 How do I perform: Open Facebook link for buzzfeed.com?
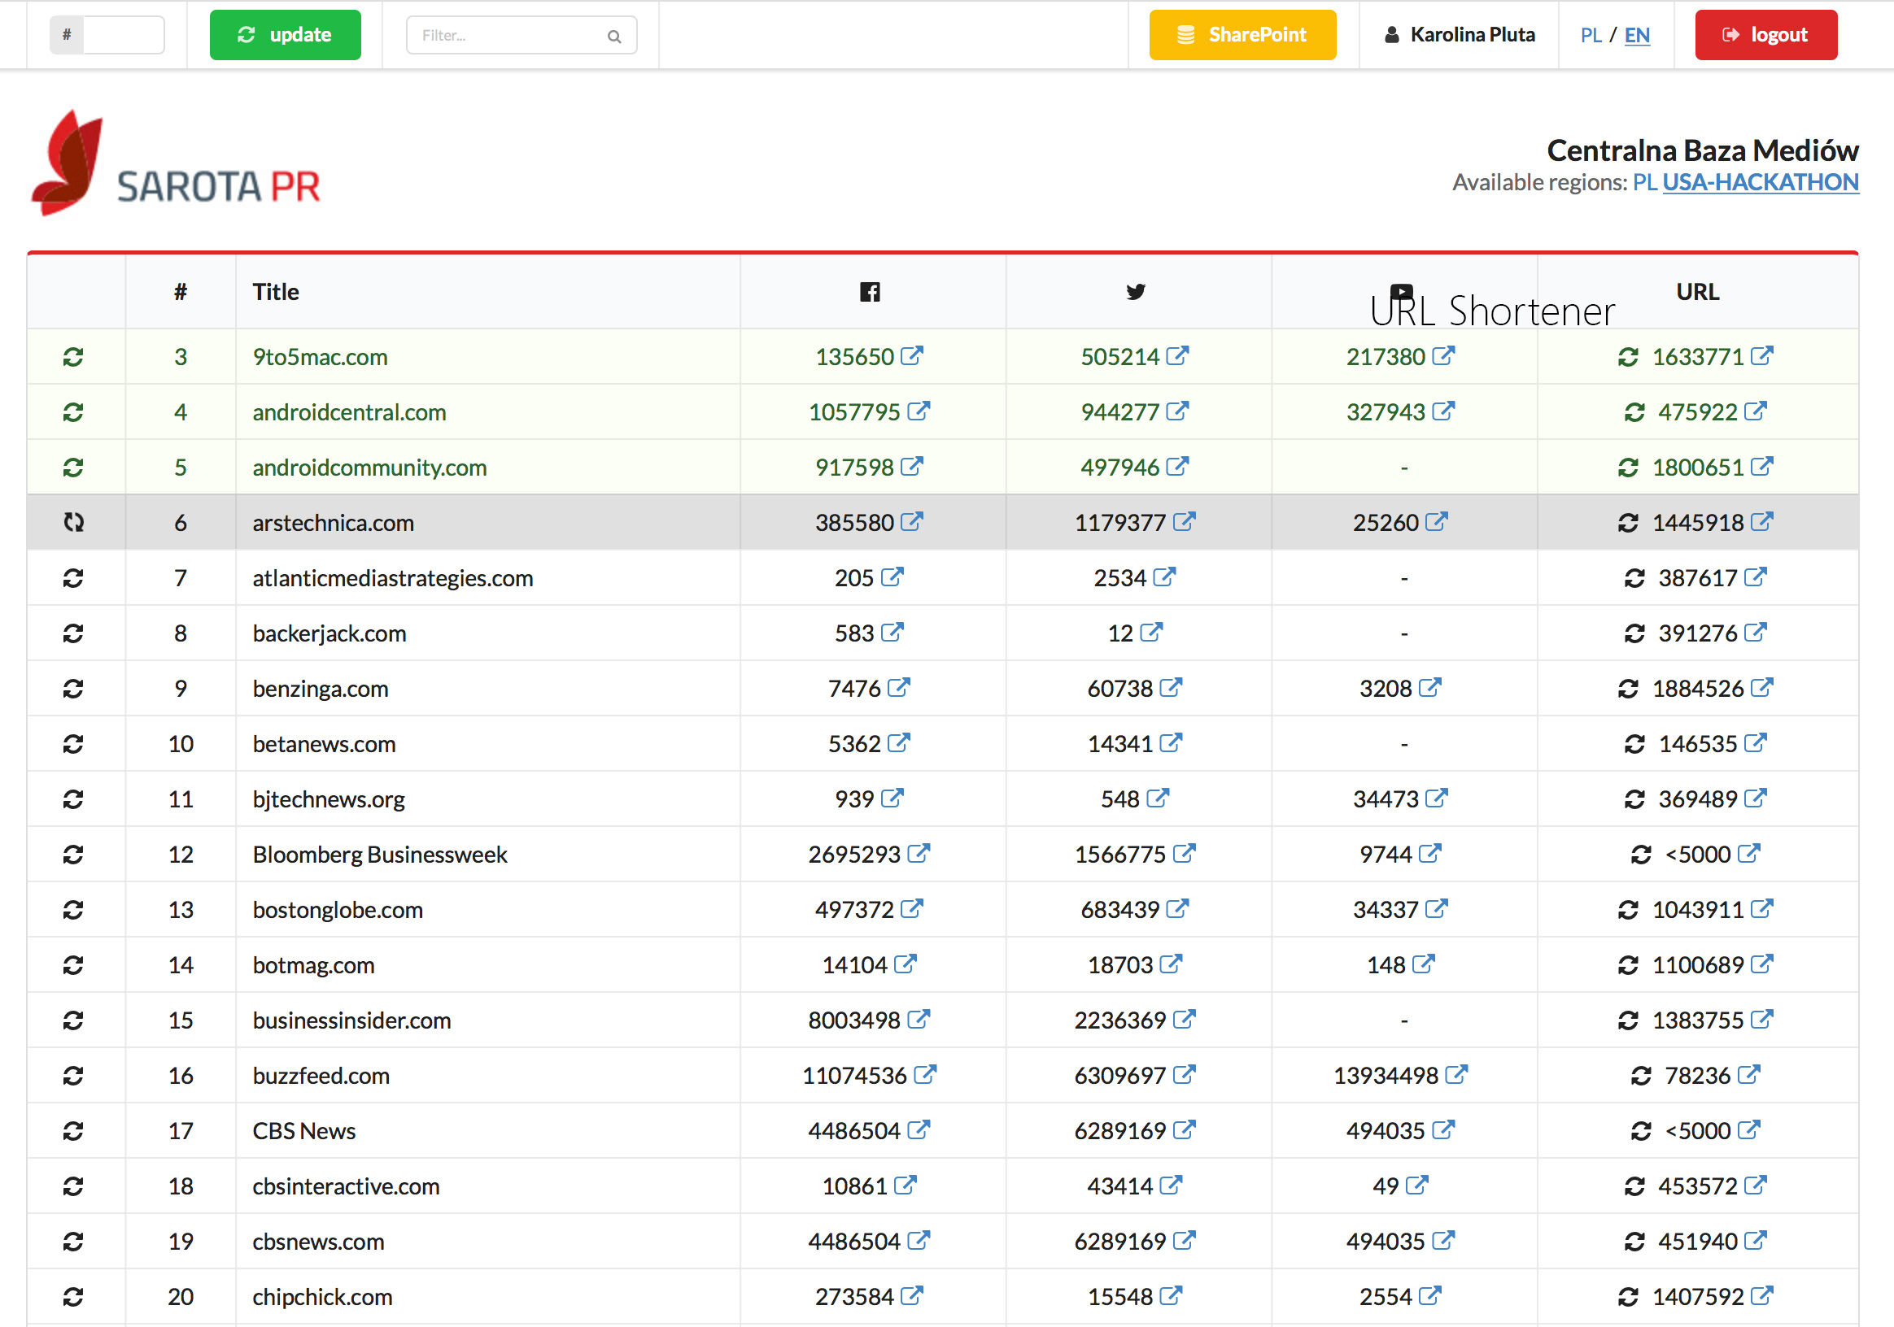click(925, 1075)
